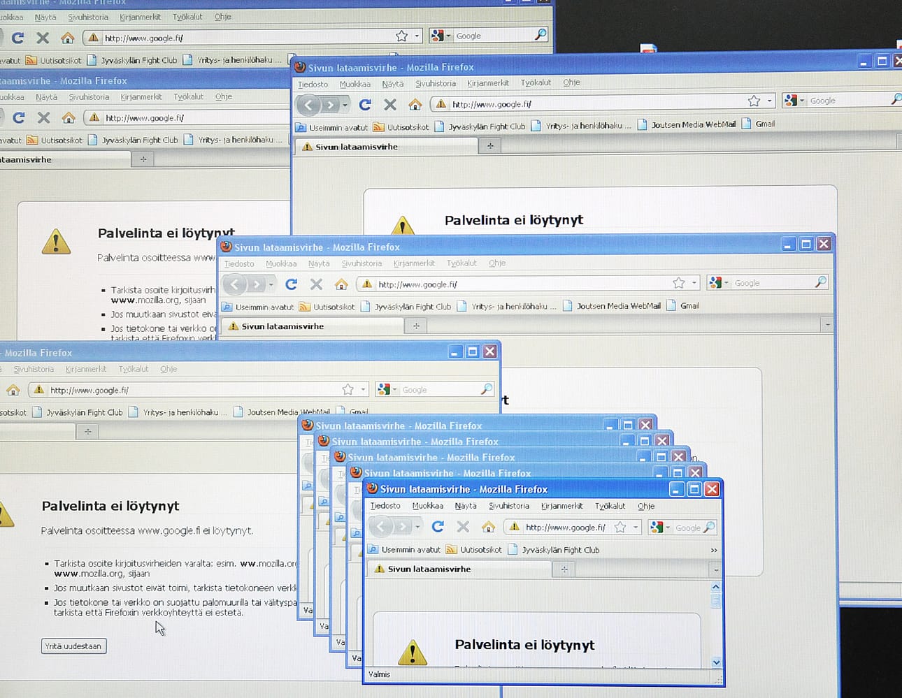Open the Työkalut menu in the top-right window
This screenshot has width=902, height=698.
tap(536, 82)
